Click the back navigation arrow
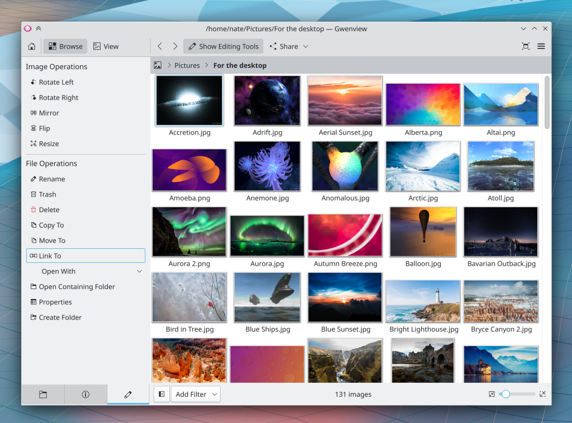The width and height of the screenshot is (572, 423). [x=160, y=46]
